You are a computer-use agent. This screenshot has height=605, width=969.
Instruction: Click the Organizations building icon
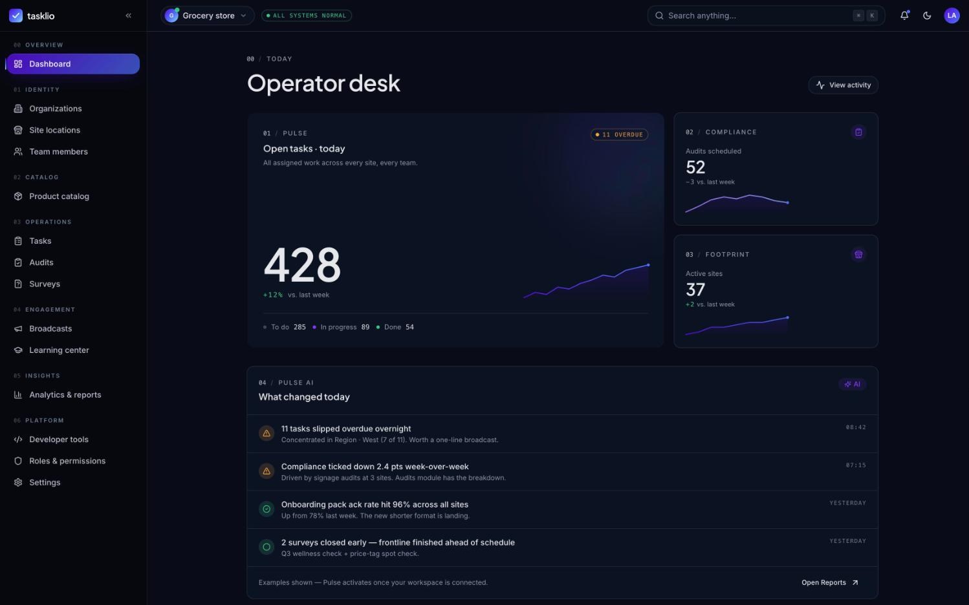(x=18, y=109)
